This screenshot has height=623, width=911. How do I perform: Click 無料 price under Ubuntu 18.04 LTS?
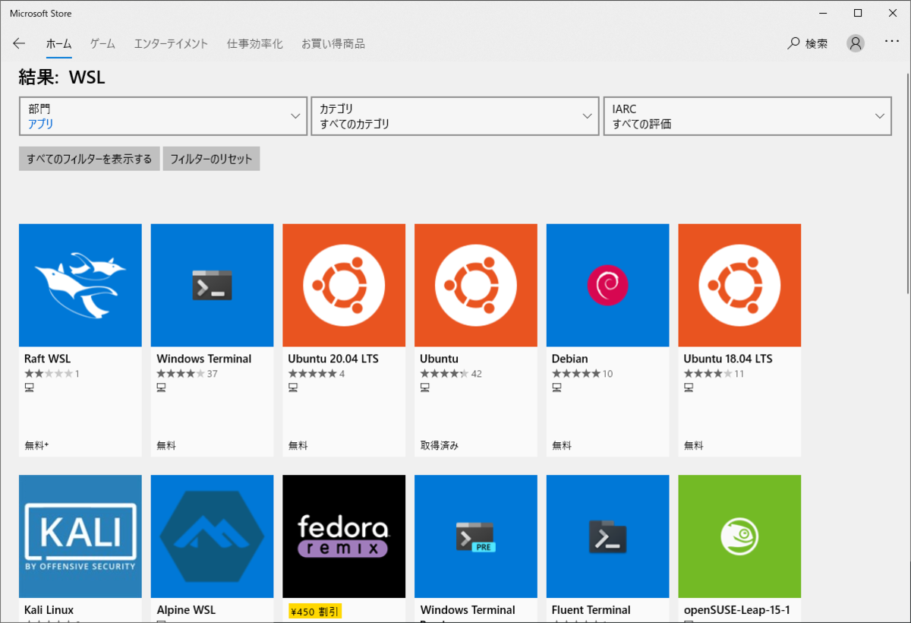(694, 445)
